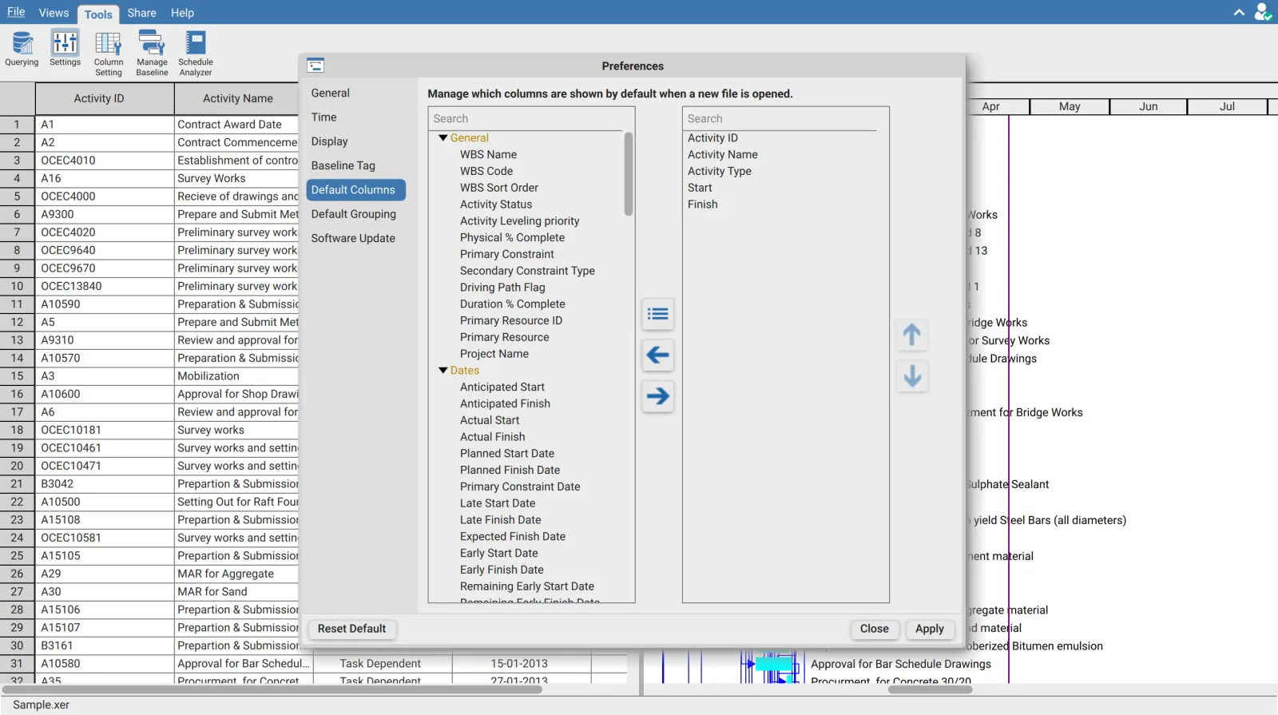The width and height of the screenshot is (1278, 715).
Task: Click the activity table horizontal scrollbar
Action: click(272, 689)
